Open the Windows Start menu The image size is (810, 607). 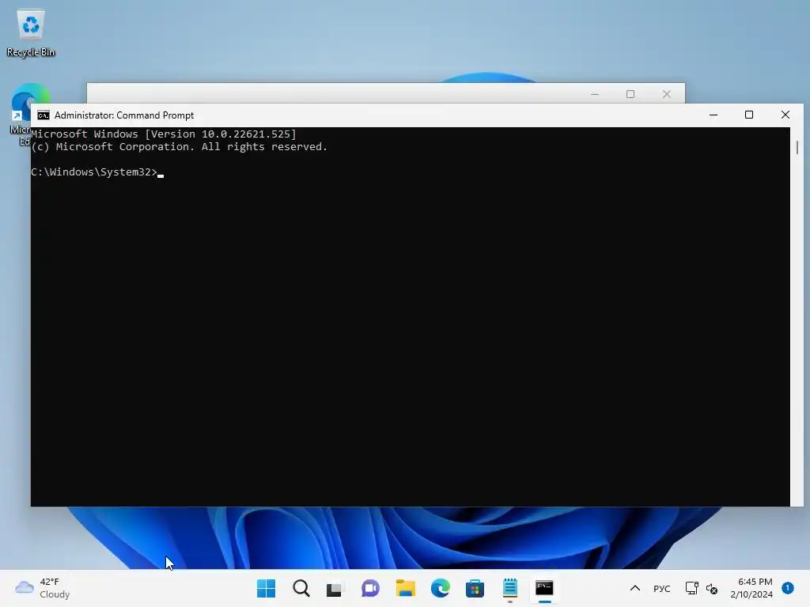266,588
